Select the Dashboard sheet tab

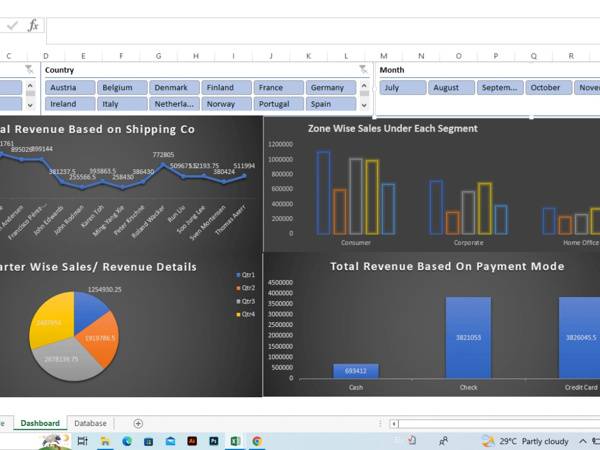(40, 423)
